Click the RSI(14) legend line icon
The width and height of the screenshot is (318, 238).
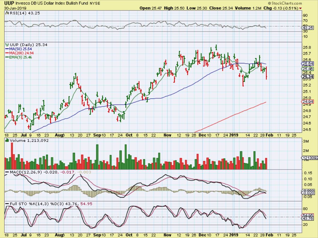pos(7,13)
